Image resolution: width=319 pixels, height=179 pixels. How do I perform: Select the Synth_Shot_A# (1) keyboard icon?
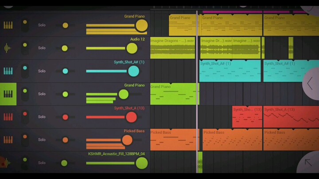point(8,71)
